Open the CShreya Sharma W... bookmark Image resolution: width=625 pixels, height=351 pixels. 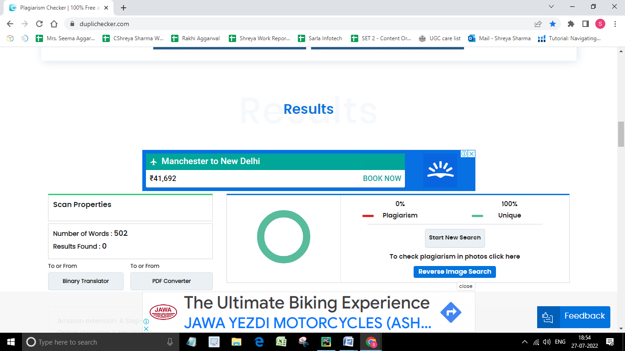[x=133, y=38]
